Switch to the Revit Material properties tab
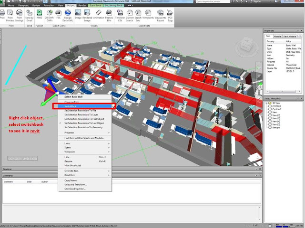The width and height of the screenshot is (305, 228). [x=289, y=37]
